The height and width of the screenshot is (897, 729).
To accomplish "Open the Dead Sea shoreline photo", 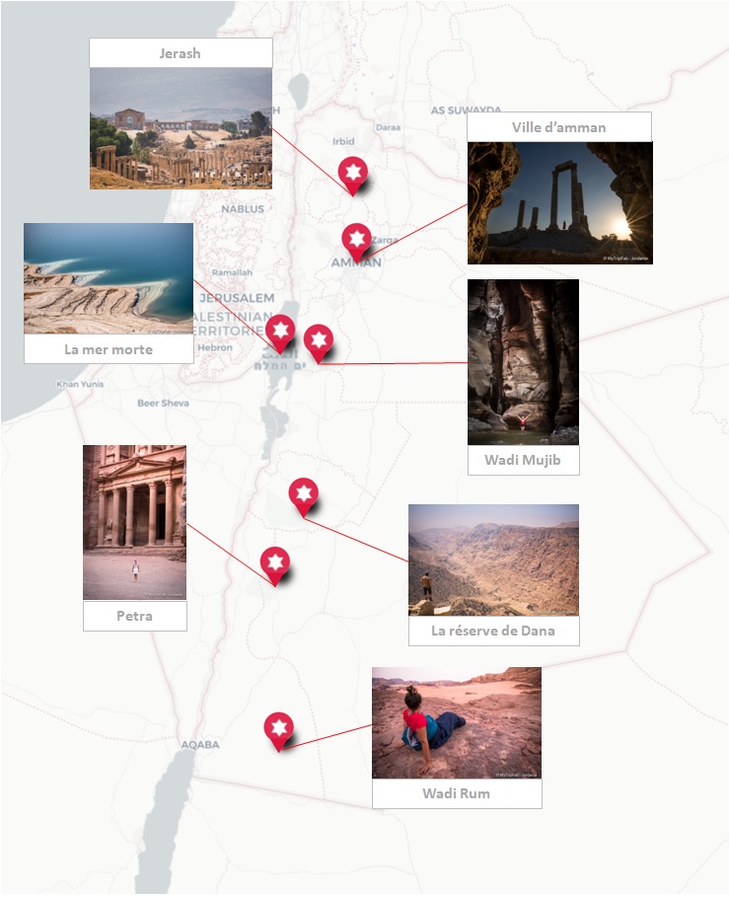I will [x=109, y=278].
